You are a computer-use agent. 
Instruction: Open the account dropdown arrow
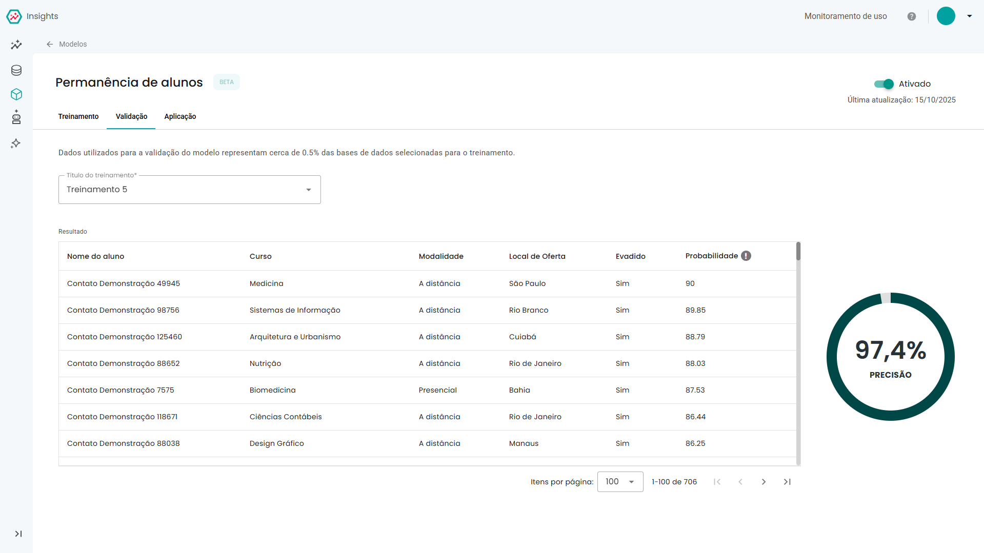(x=970, y=16)
